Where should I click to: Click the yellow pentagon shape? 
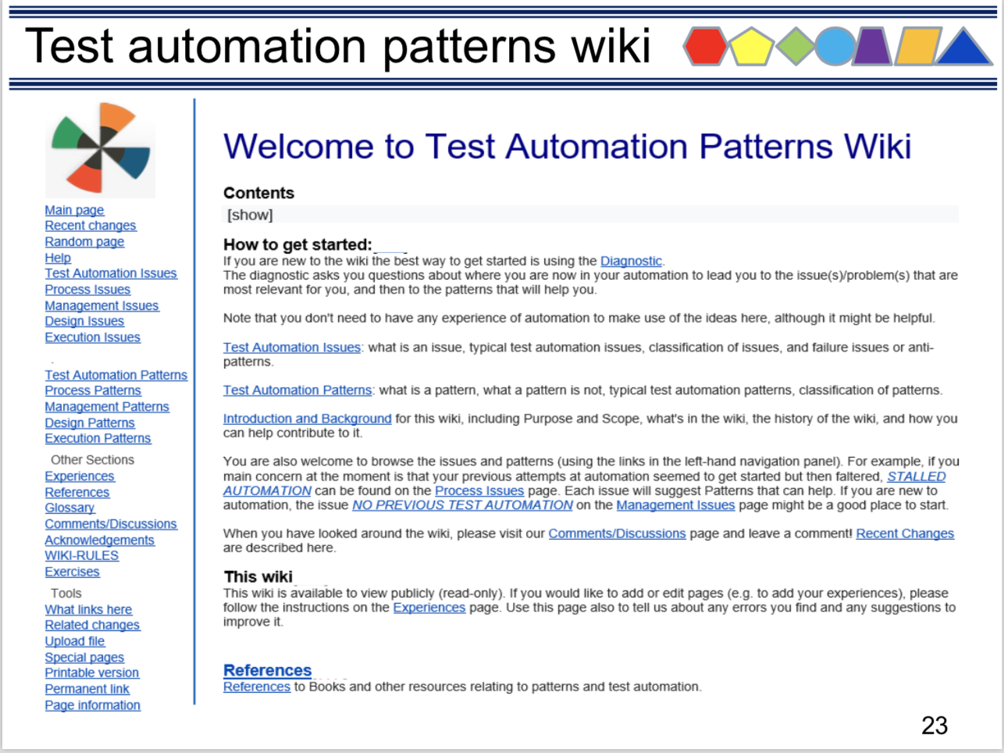tap(750, 46)
